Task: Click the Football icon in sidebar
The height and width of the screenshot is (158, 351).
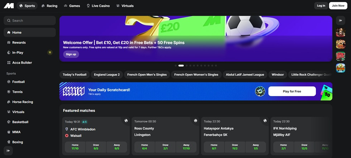Action: (x=9, y=82)
